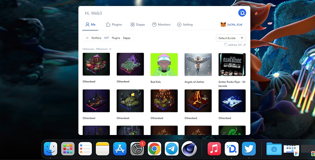Open the Me tab

click(90, 24)
